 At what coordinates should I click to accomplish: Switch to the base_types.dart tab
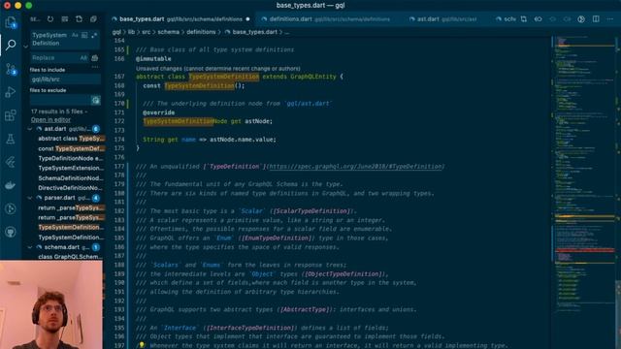(180, 19)
